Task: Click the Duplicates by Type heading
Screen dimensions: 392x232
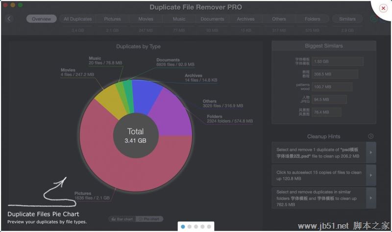Action: (x=138, y=46)
